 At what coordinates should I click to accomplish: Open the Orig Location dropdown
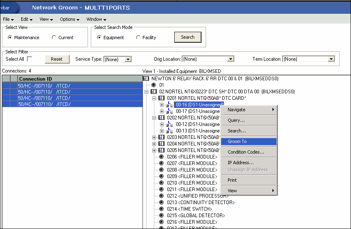(230, 59)
